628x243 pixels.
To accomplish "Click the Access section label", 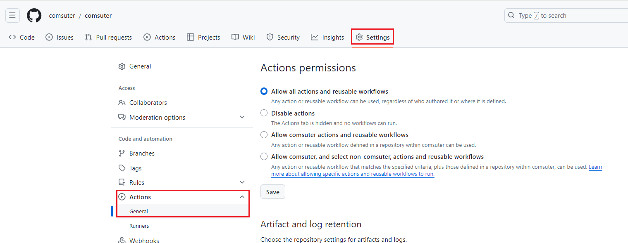I will click(127, 88).
